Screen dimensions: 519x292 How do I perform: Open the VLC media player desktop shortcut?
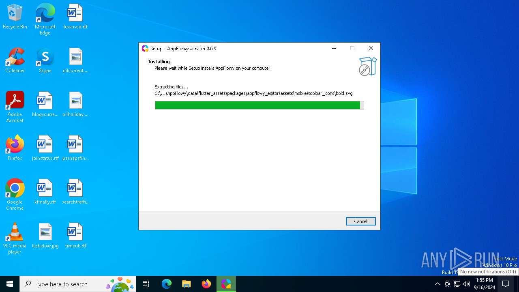coord(15,238)
